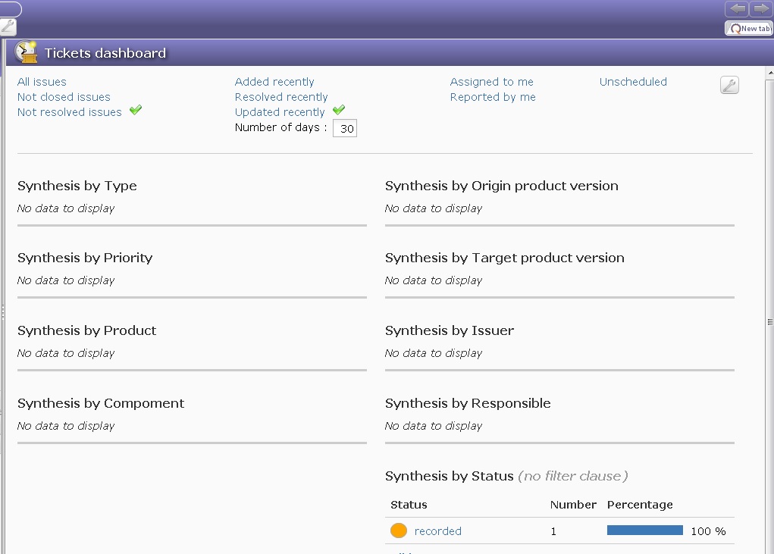Viewport: 774px width, 554px height.
Task: Filter by Reported by me
Action: pyautogui.click(x=493, y=97)
